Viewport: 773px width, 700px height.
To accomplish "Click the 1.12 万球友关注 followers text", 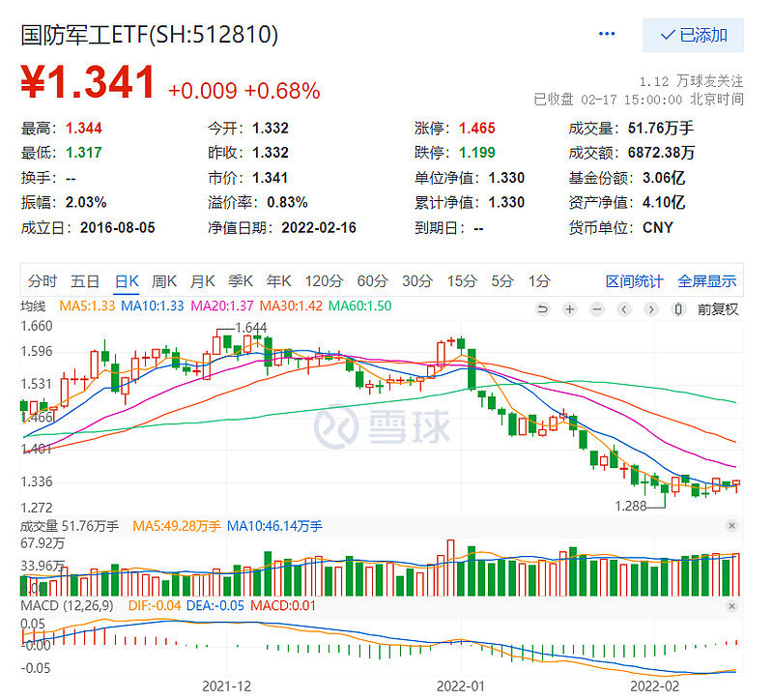I will pos(691,81).
